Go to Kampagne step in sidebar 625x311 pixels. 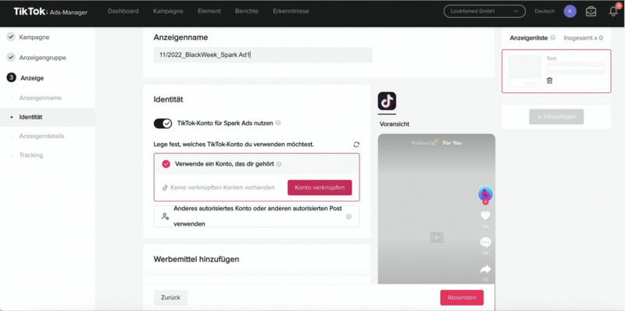(34, 37)
